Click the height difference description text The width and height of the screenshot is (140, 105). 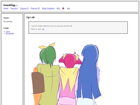pos(51,26)
